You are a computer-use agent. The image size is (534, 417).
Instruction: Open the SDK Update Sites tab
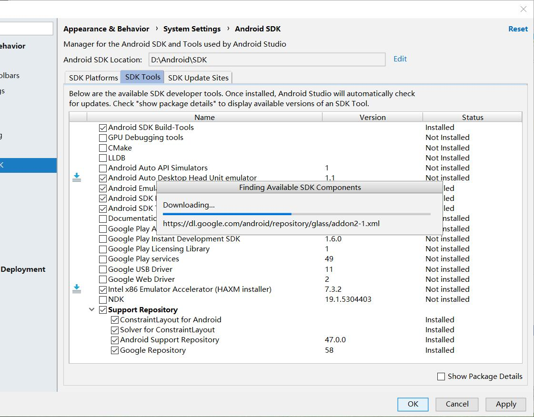point(198,78)
